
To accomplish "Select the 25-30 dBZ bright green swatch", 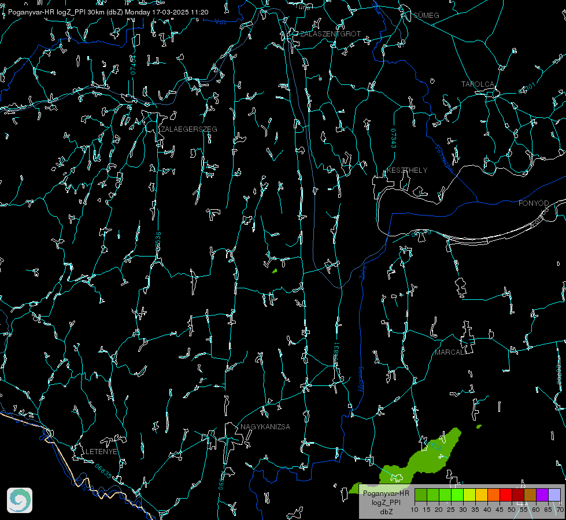I will 457,495.
